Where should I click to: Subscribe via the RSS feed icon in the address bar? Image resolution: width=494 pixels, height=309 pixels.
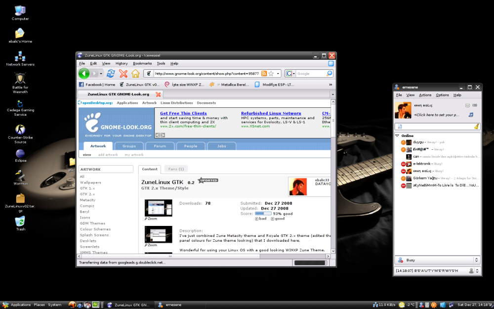click(x=264, y=74)
